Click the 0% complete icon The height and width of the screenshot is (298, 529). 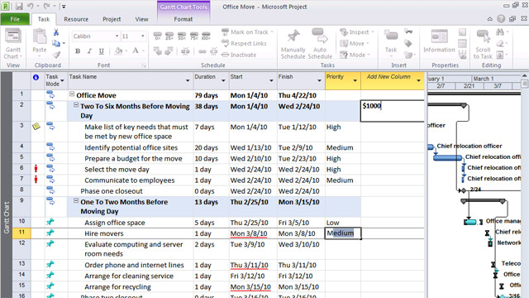(158, 36)
